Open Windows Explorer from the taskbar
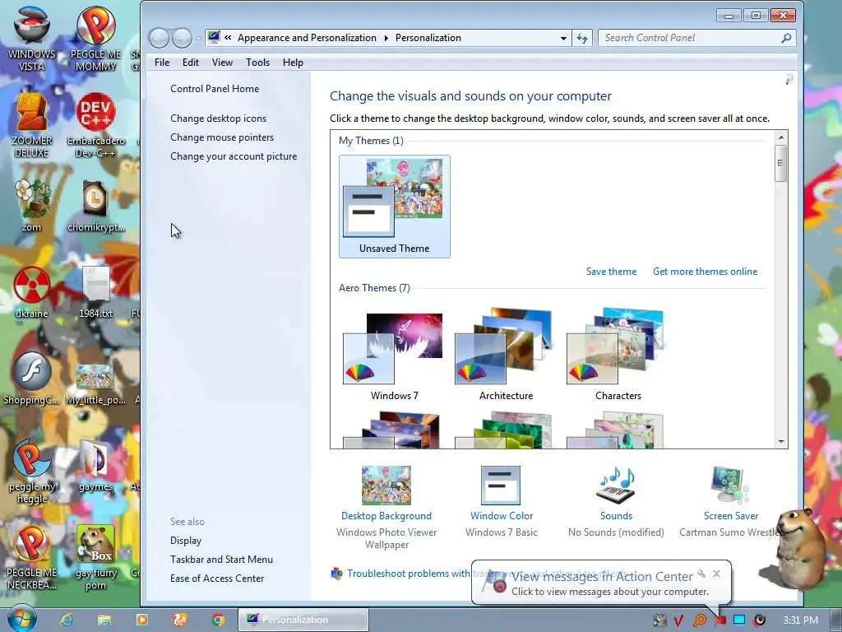The image size is (842, 632). pyautogui.click(x=104, y=620)
